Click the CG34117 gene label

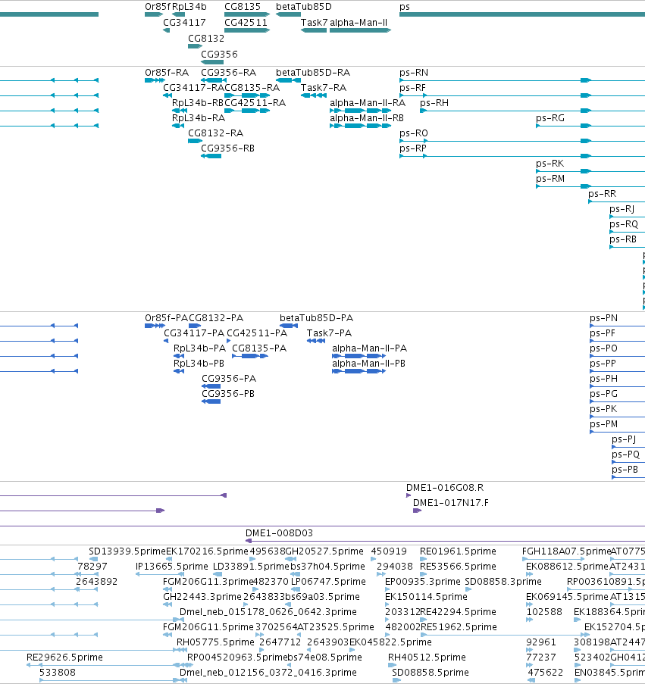point(184,22)
